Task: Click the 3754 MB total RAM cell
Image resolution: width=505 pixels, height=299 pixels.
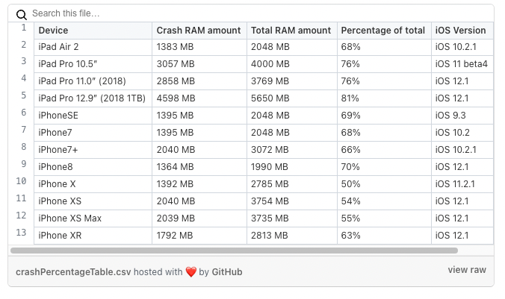Action: click(292, 201)
